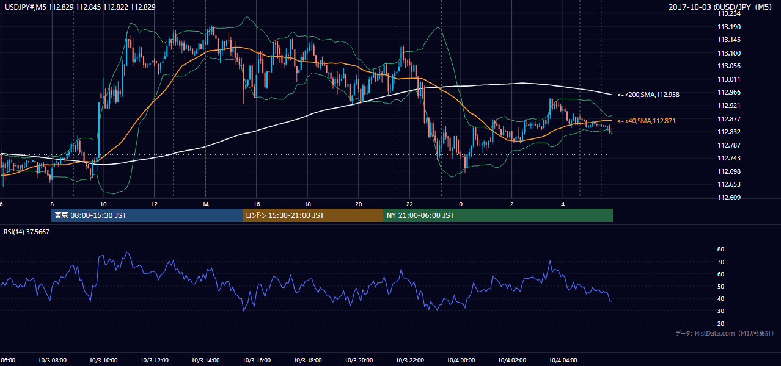This screenshot has width=781, height=366.
Task: Click the 10/3 12:00 time axis label
Action: click(155, 360)
